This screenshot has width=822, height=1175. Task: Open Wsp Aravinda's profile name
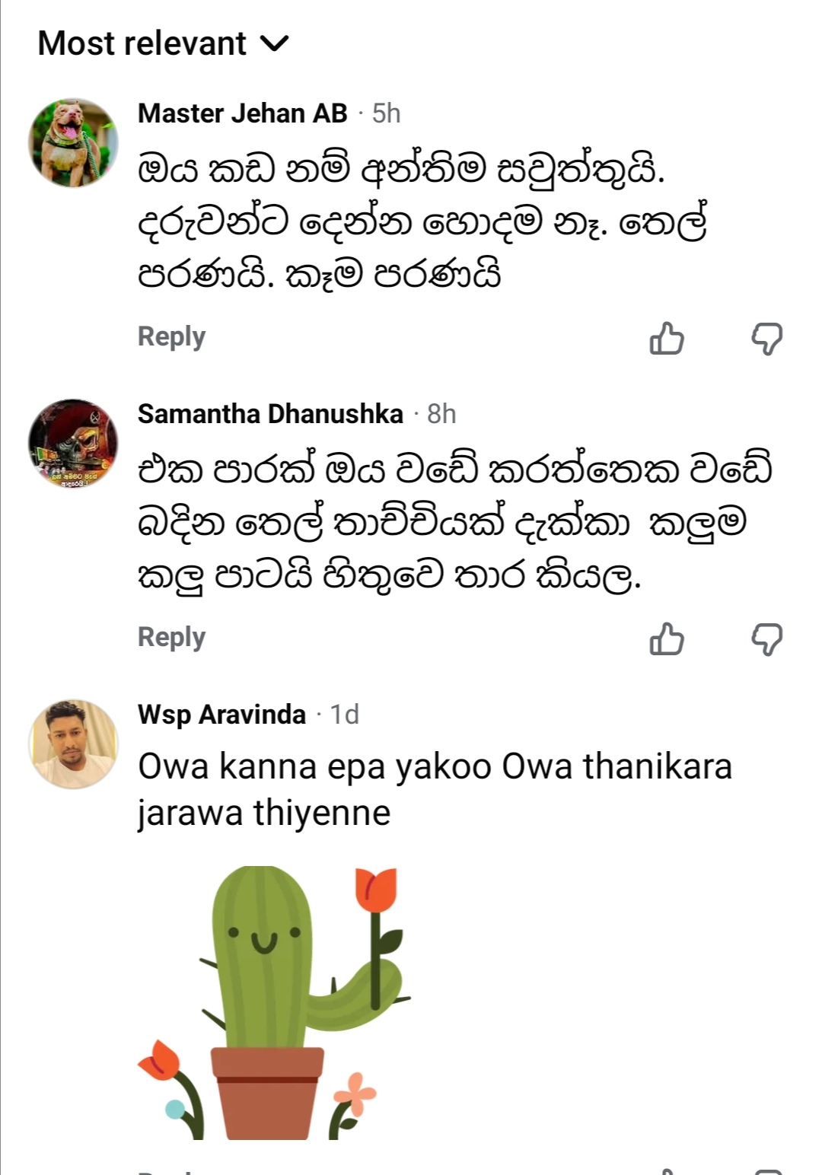pos(221,715)
